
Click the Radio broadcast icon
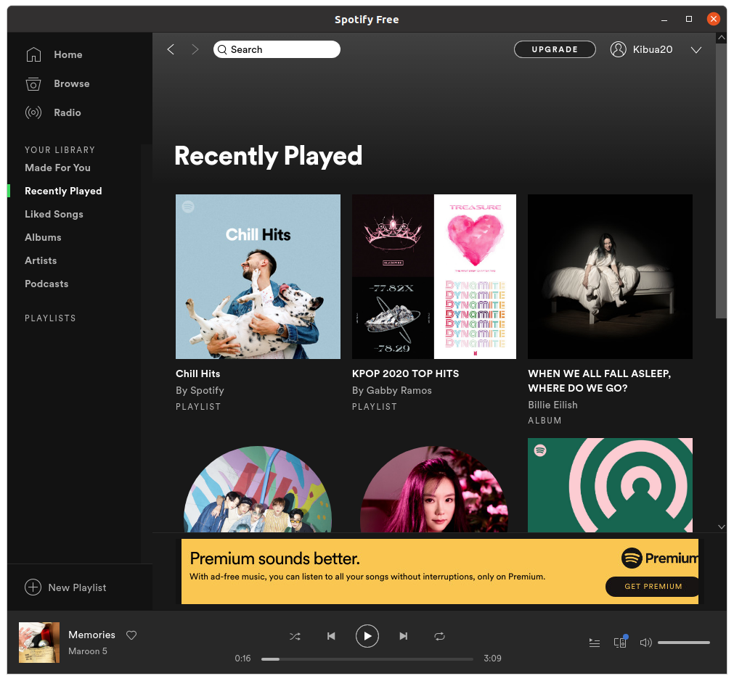point(33,112)
